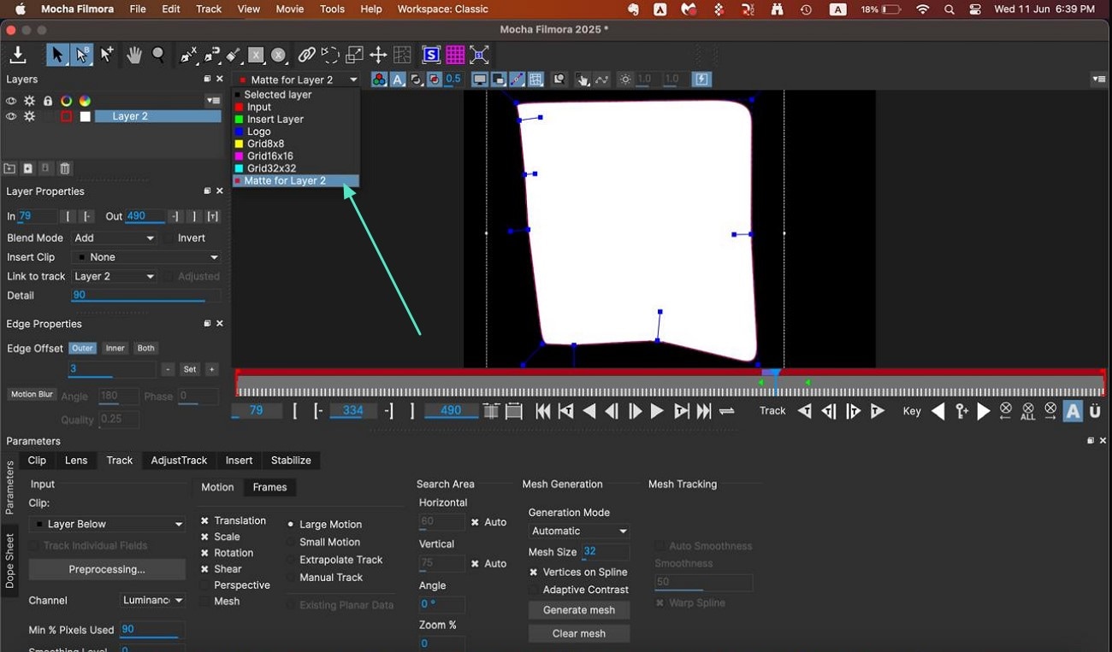Screen dimensions: 1112x652
Task: Select the Rectangle X-Spline shape tool
Action: 256,56
